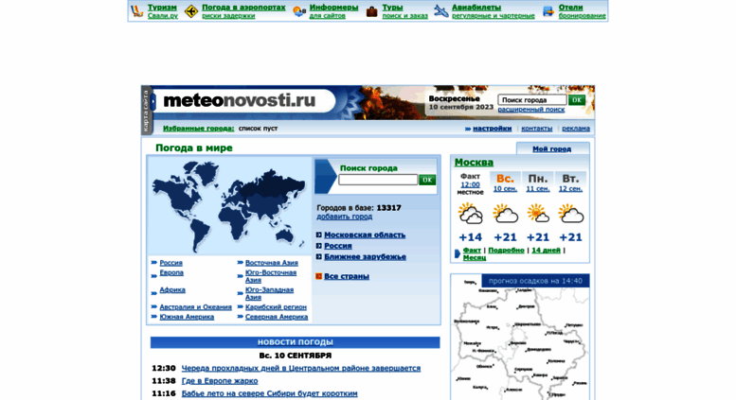Viewport: 736px width, 400px height.
Task: Click the airport weather plane icon
Action: tap(191, 11)
